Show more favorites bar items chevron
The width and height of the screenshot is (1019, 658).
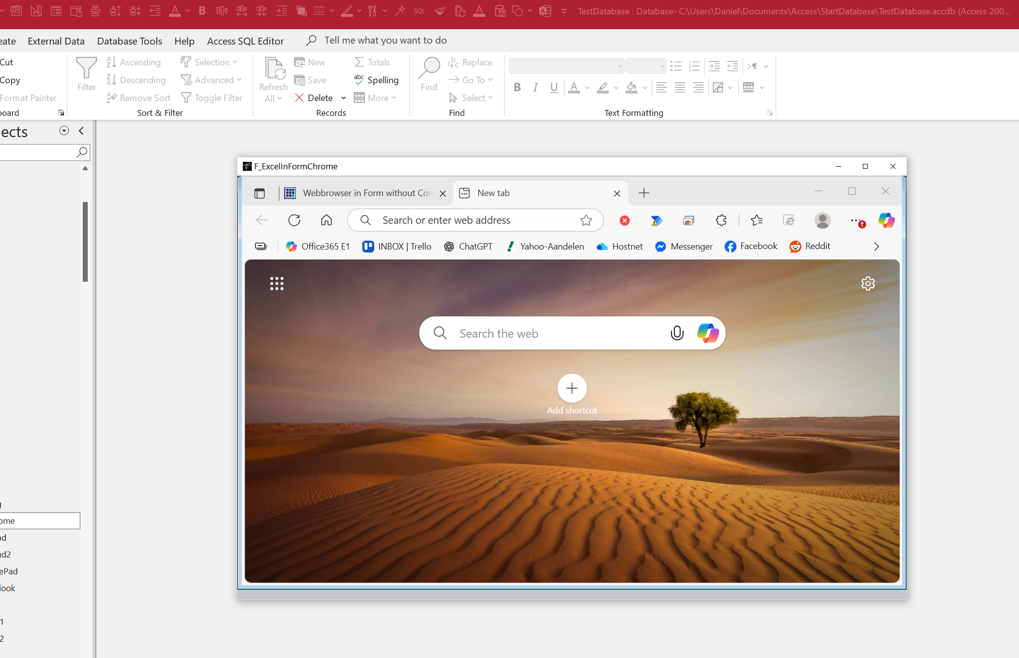tap(876, 247)
